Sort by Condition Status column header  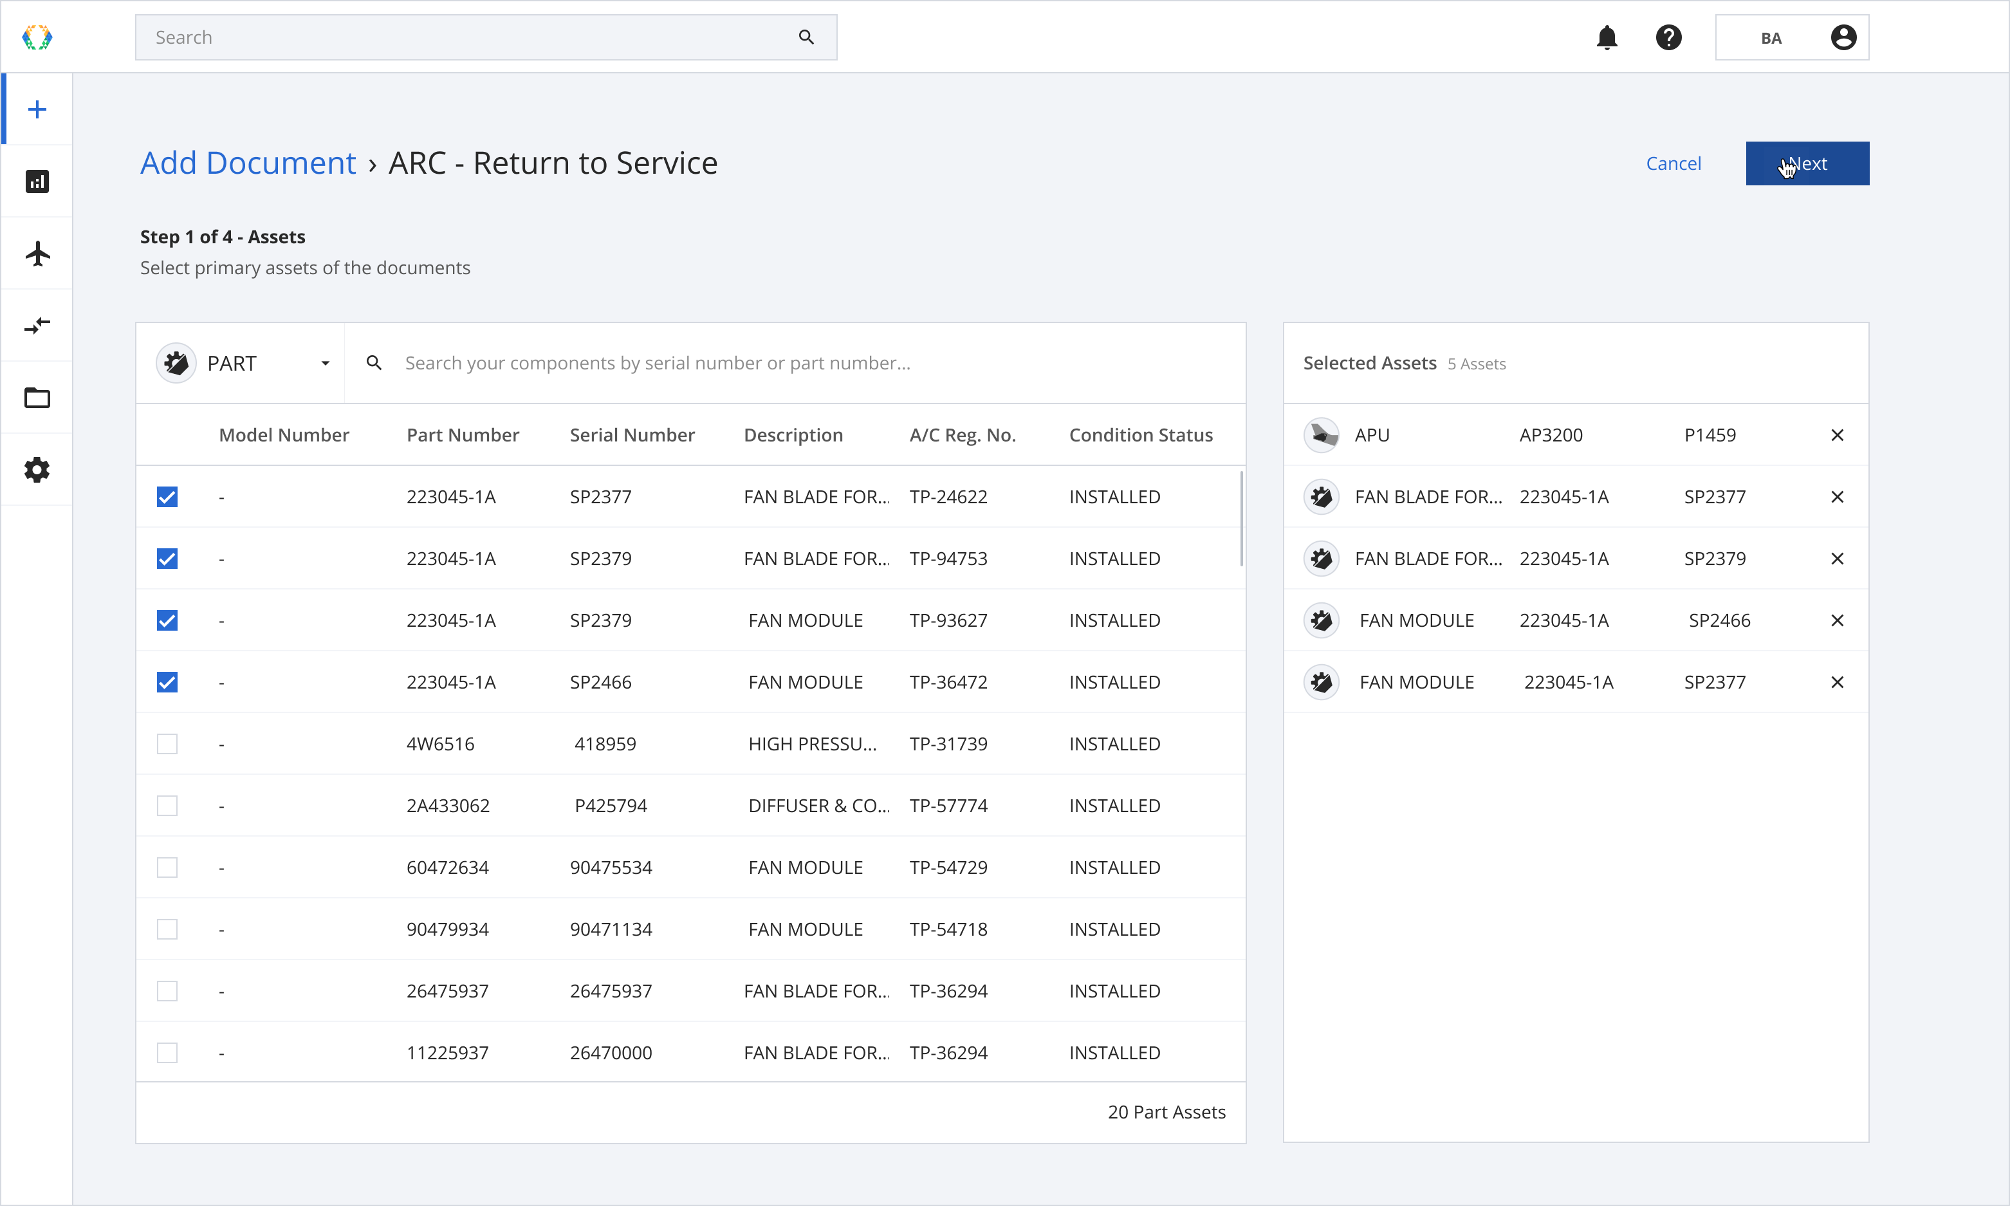1141,436
